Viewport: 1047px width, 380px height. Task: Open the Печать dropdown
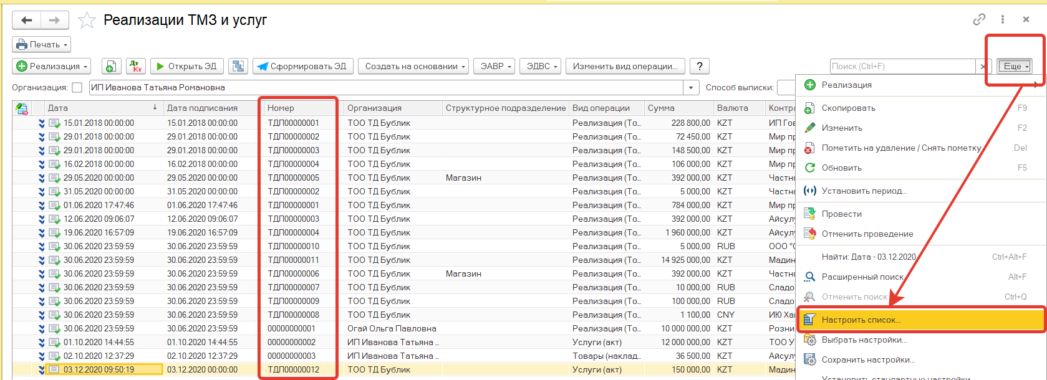click(x=41, y=45)
